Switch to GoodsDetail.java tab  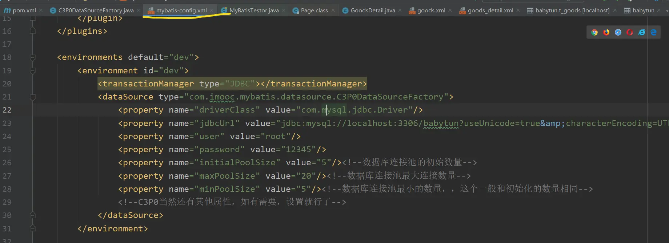click(369, 11)
